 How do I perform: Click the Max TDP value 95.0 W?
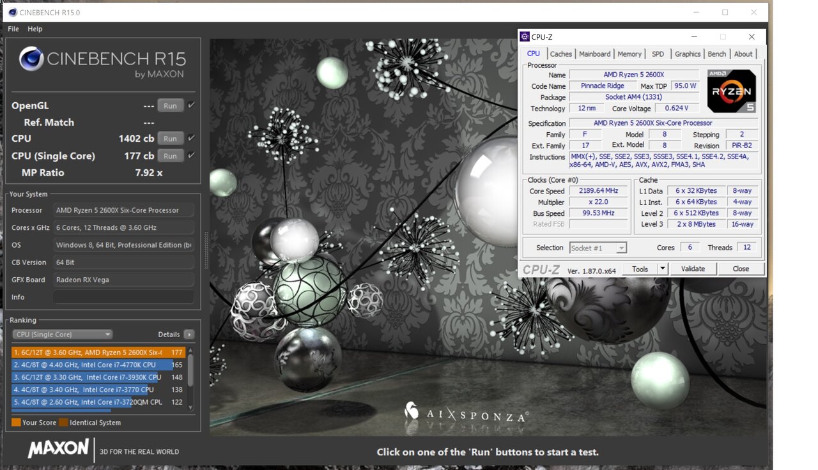[x=684, y=86]
